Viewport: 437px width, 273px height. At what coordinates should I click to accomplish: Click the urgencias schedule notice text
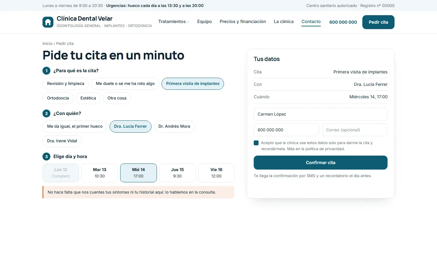tap(155, 5)
